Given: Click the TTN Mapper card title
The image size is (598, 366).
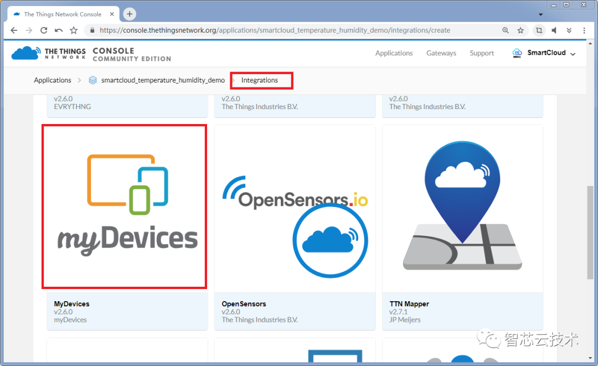Looking at the screenshot, I should pos(409,304).
